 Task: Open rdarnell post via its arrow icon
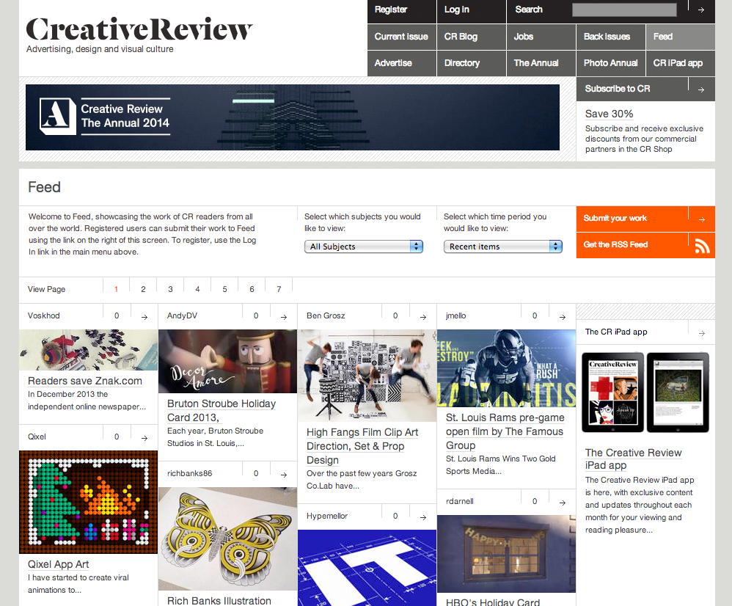pyautogui.click(x=563, y=503)
